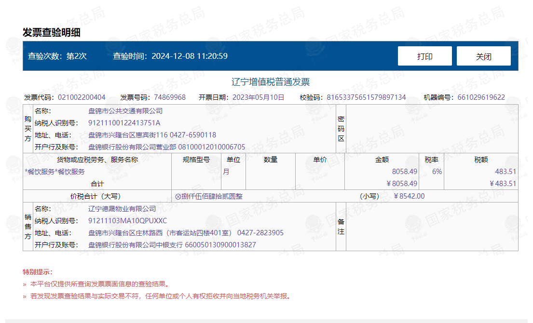The height and width of the screenshot is (323, 533).
Task: Click the 密码区 label cell
Action: pyautogui.click(x=341, y=129)
